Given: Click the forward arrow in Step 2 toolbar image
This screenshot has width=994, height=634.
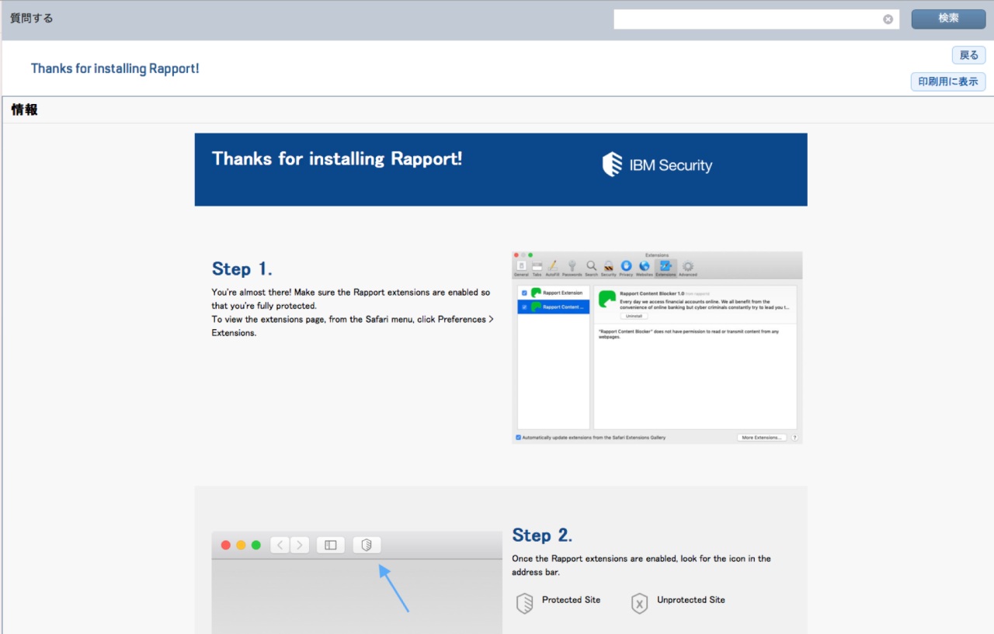Looking at the screenshot, I should (x=300, y=545).
